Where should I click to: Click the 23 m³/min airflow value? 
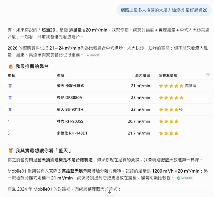(140, 98)
